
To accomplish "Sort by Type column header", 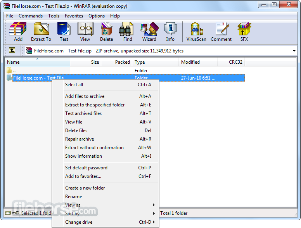I will coord(156,62).
